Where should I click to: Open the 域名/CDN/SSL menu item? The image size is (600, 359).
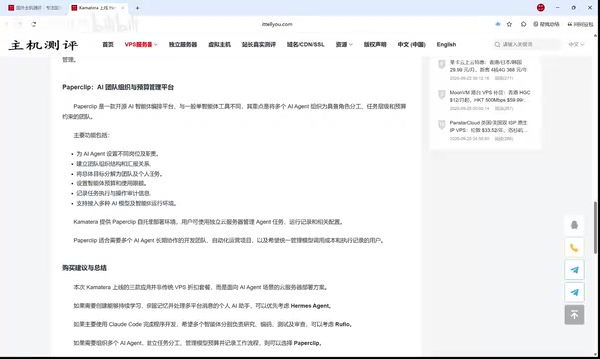(x=305, y=45)
